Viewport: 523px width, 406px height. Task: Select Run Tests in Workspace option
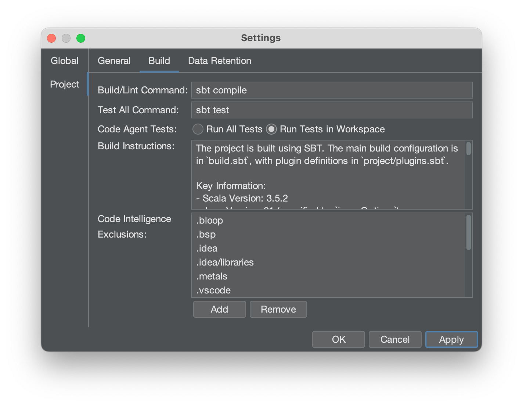[x=271, y=129]
